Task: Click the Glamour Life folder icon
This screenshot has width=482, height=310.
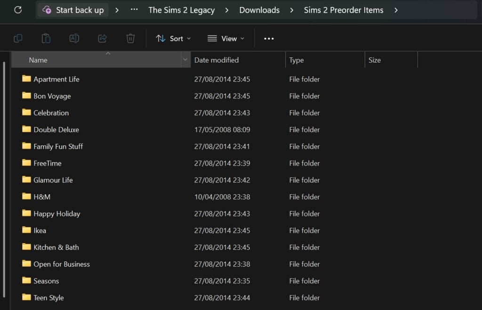Action: (x=26, y=179)
